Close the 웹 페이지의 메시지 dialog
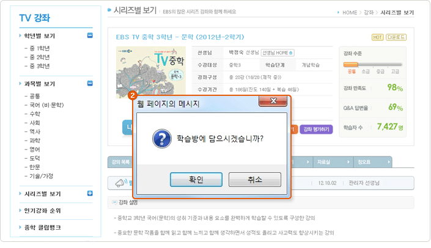431x248 pixels. [x=273, y=101]
